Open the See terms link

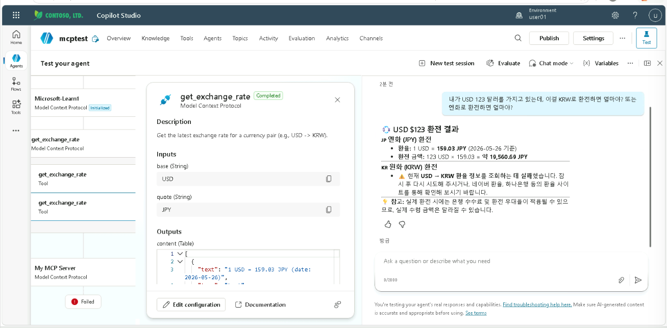[x=476, y=313]
